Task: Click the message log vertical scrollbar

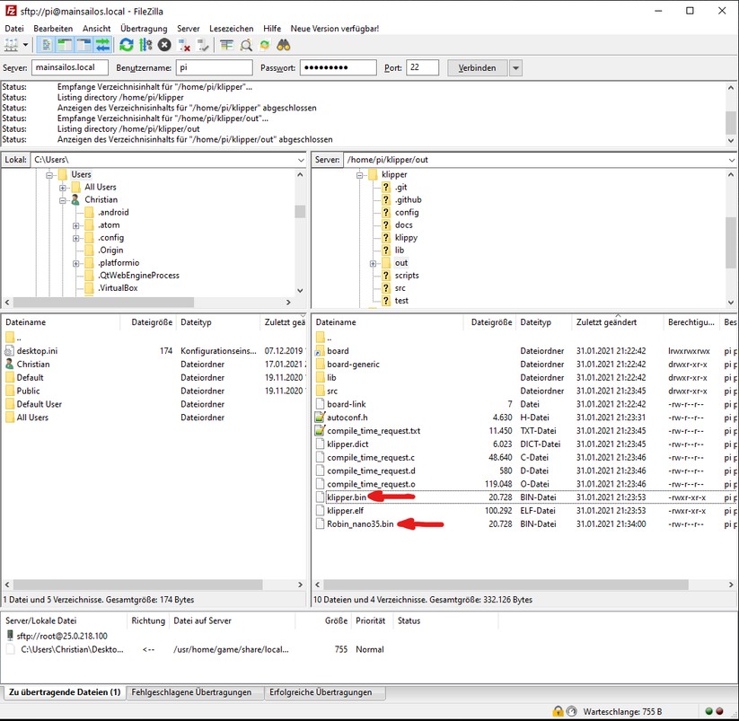Action: 731,114
